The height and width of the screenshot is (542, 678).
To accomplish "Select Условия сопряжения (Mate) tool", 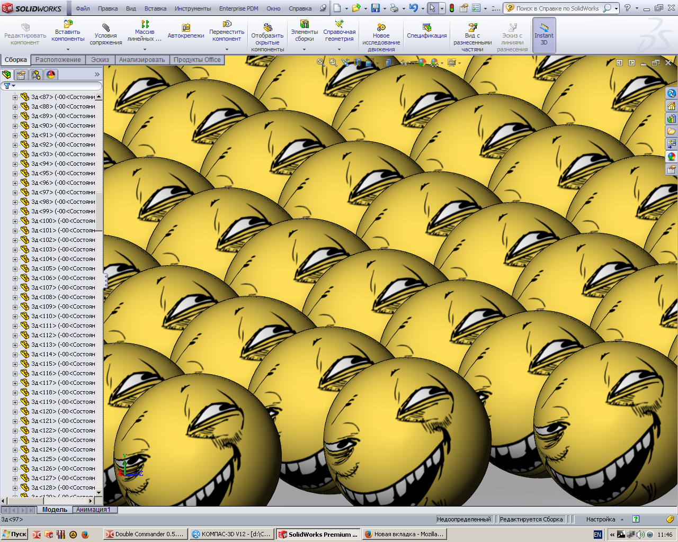I will click(x=105, y=35).
